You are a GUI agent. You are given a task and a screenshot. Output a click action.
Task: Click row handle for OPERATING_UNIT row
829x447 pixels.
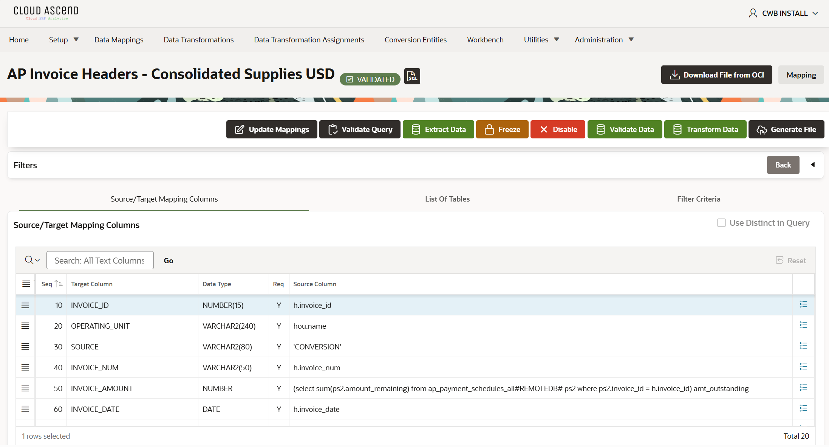pos(25,326)
